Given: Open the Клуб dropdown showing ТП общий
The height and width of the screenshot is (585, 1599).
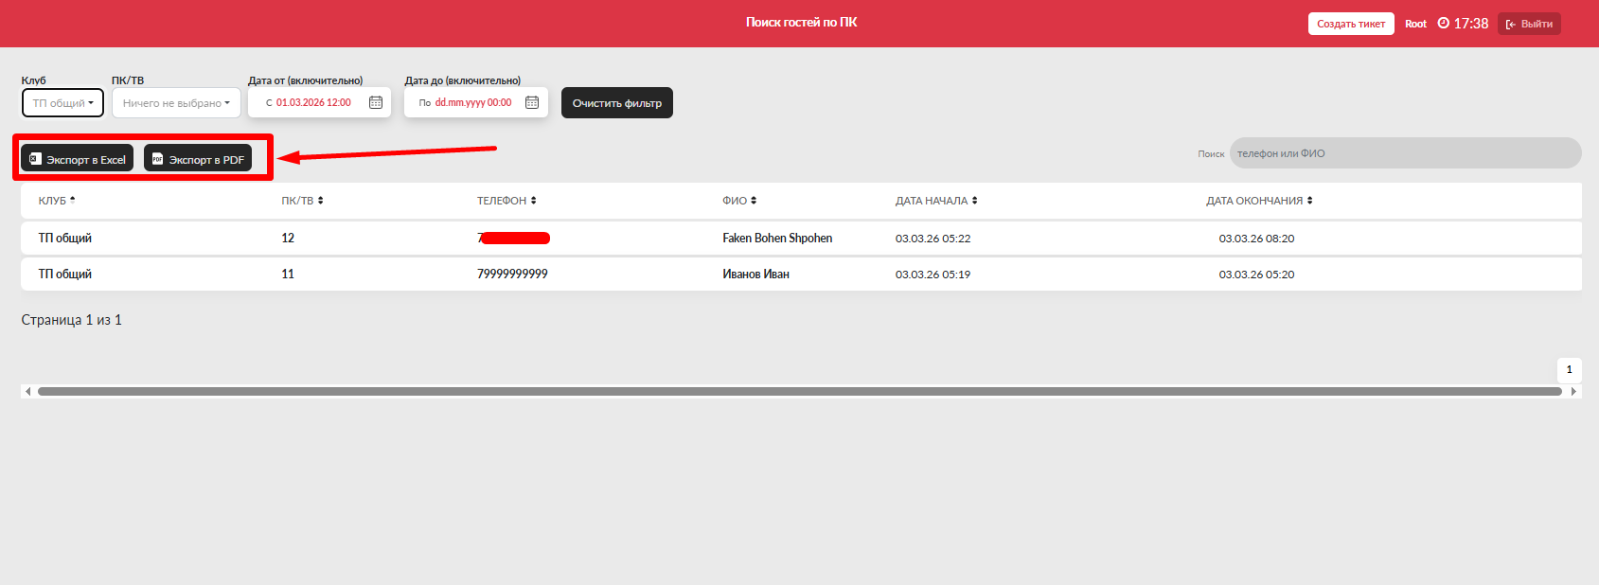Looking at the screenshot, I should pyautogui.click(x=62, y=103).
